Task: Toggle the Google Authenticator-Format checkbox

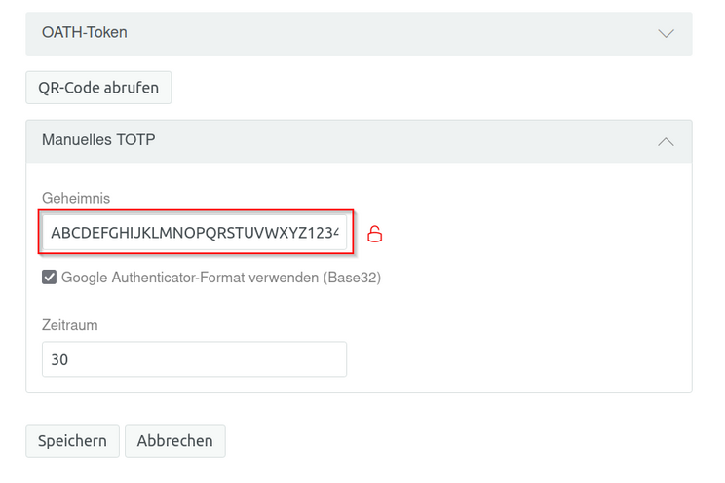Action: 50,278
